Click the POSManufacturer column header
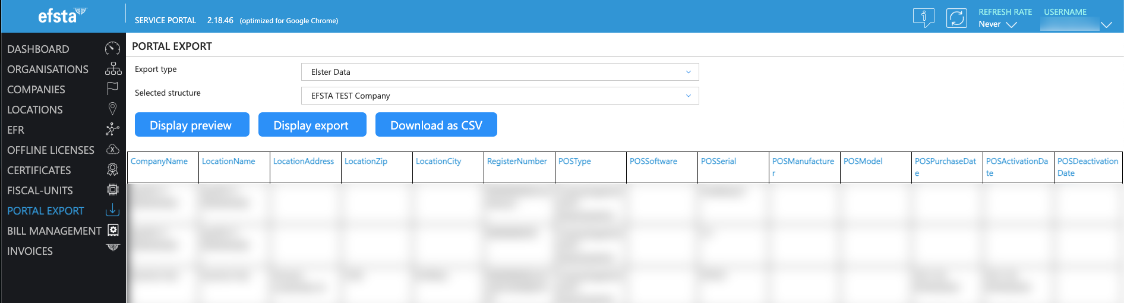This screenshot has height=303, width=1124. [803, 167]
